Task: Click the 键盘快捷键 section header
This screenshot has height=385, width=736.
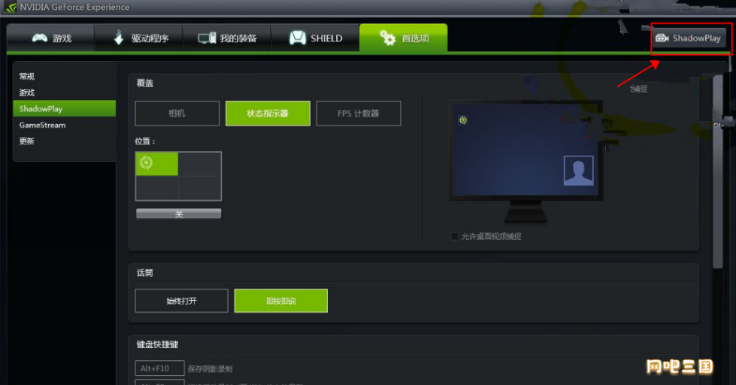Action: click(157, 344)
